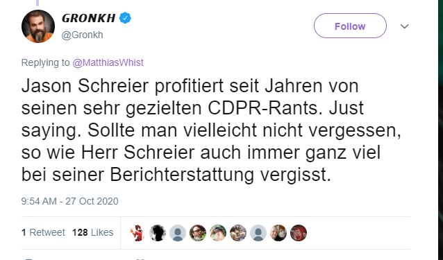Image resolution: width=443 pixels, height=260 pixels.
Task: Follow the Gronkh account
Action: (x=350, y=26)
